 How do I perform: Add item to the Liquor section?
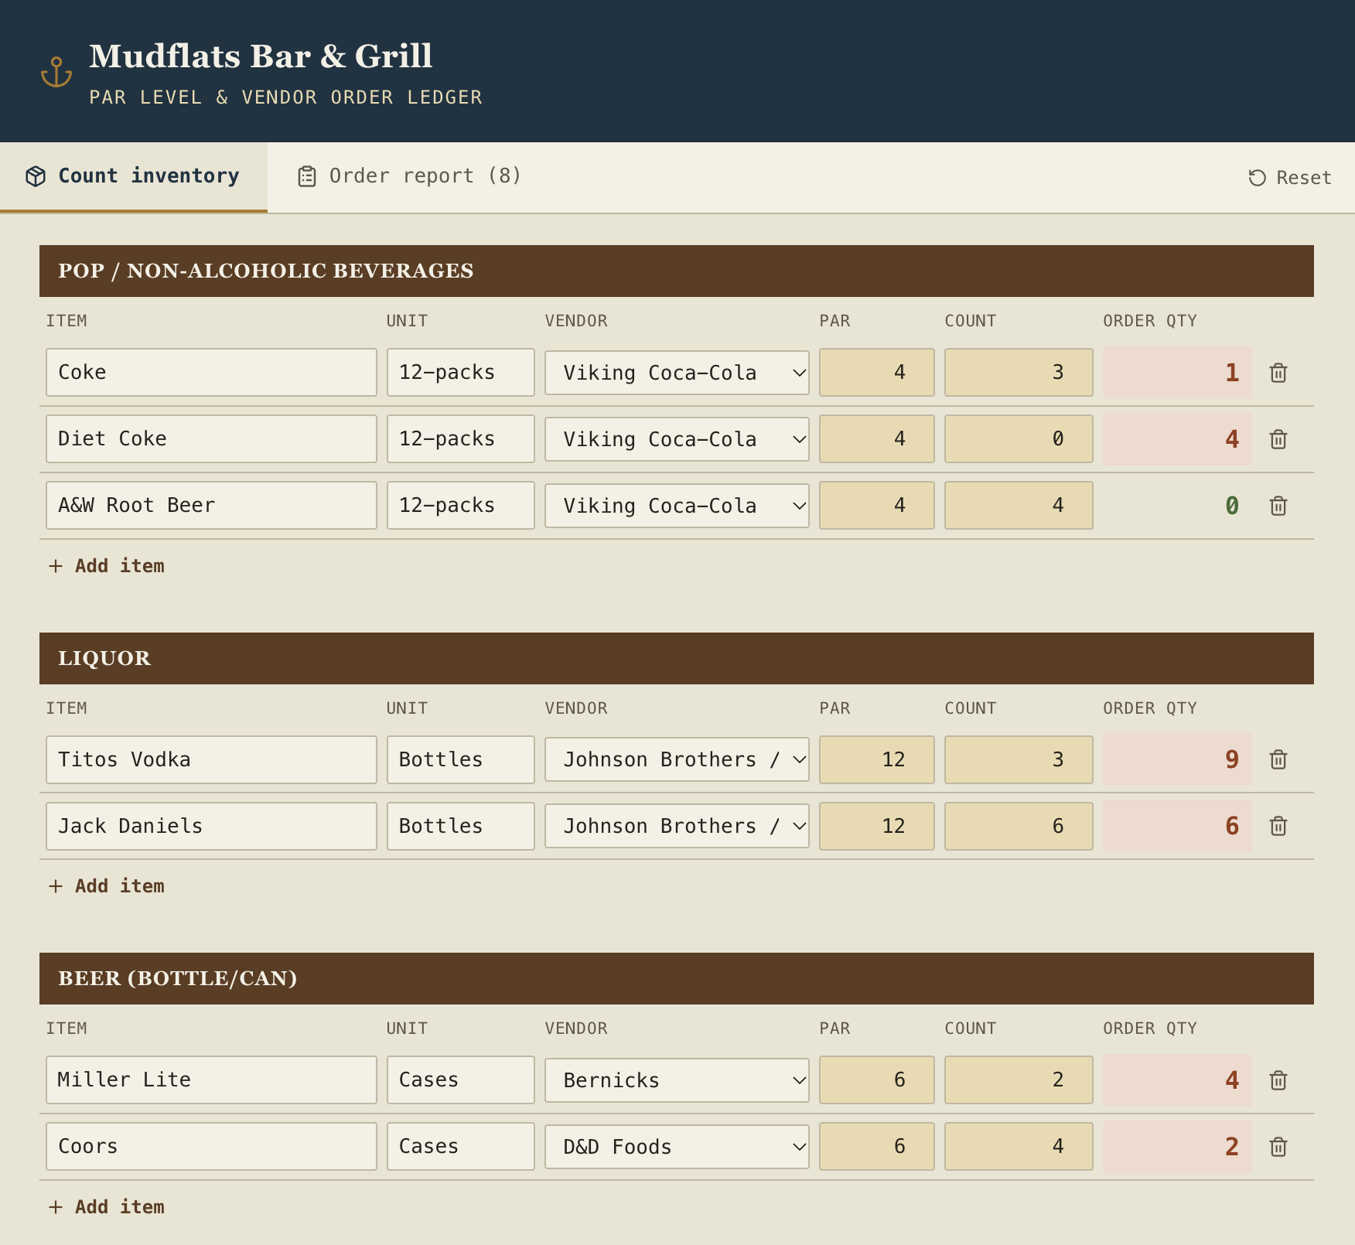pos(107,886)
